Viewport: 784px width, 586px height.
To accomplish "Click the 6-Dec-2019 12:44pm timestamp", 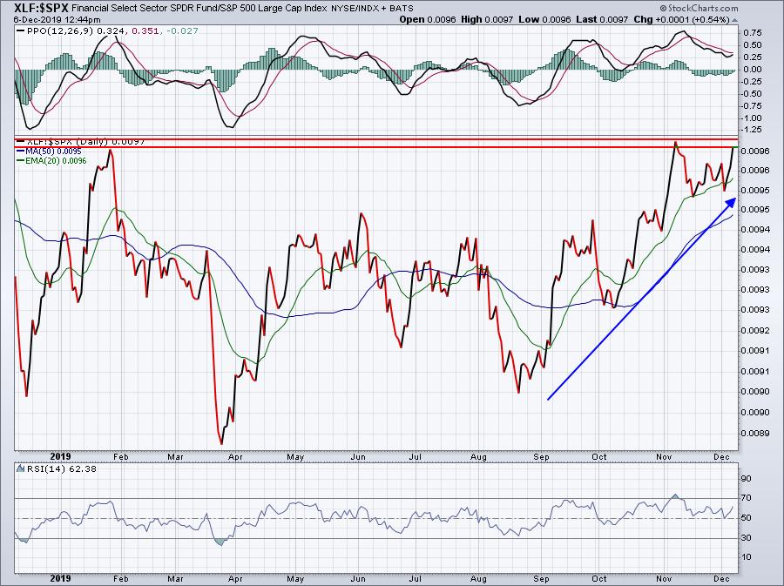I will pos(57,20).
